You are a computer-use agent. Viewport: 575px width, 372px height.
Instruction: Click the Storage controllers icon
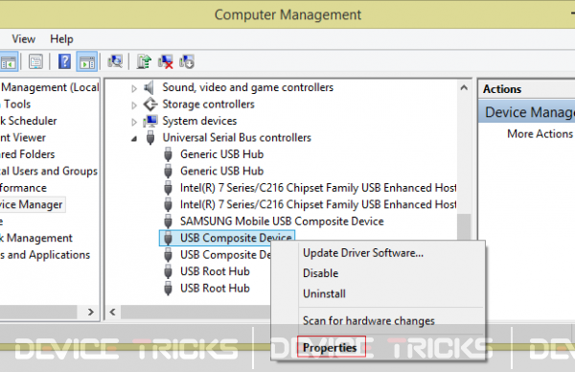coord(150,105)
